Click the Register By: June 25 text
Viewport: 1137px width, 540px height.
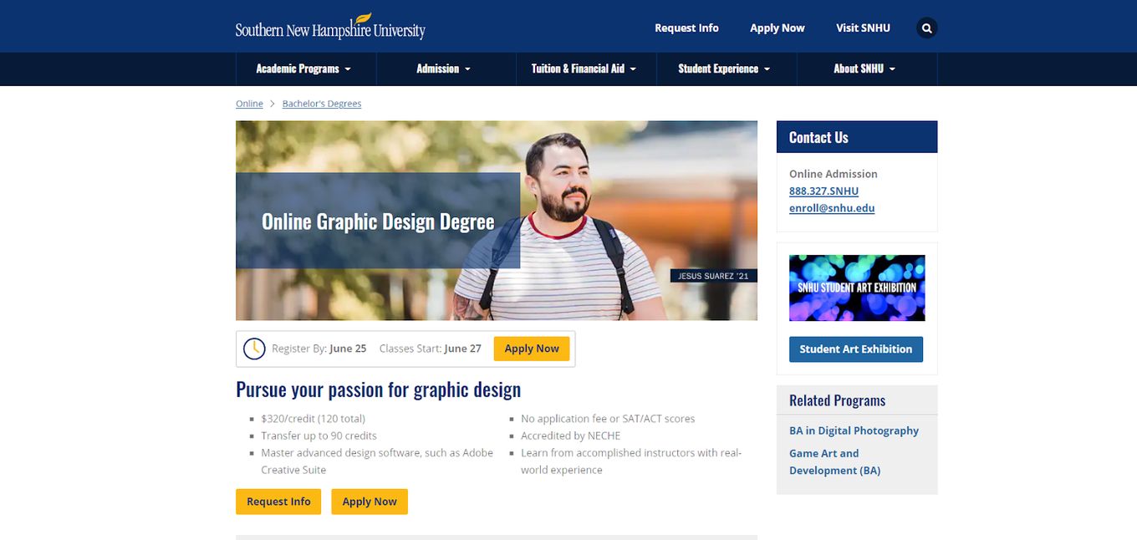pos(319,349)
